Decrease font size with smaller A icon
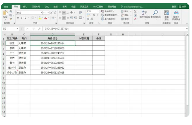This screenshot has height=125, width=192. 55,13
